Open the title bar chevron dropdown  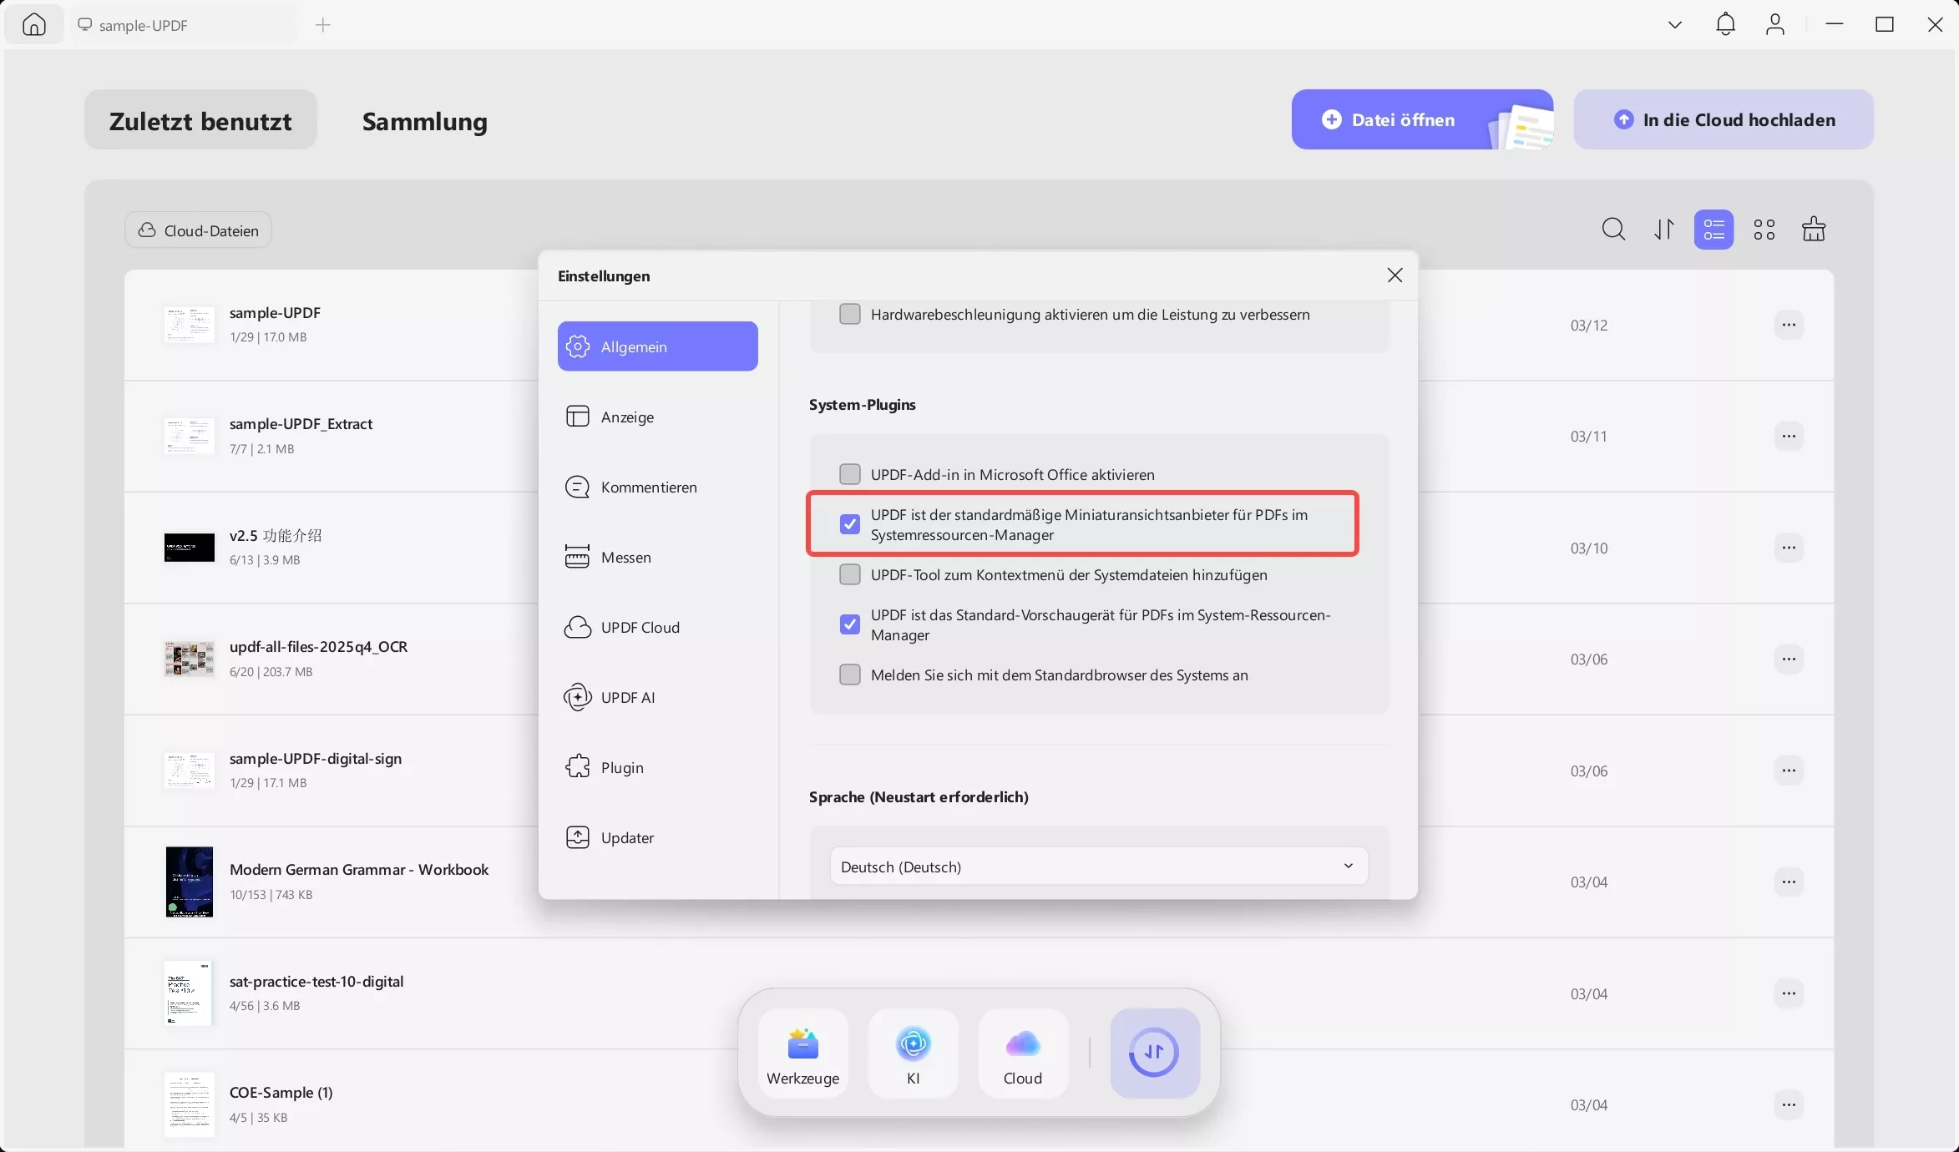click(1674, 25)
